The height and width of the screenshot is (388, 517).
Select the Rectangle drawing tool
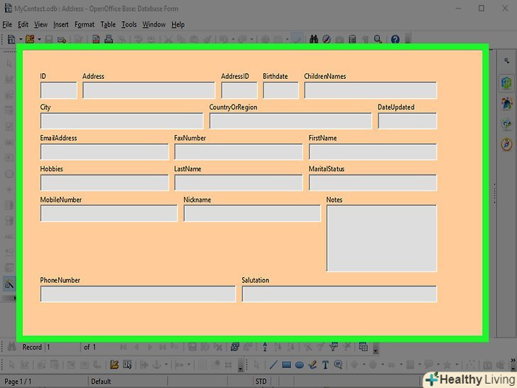[x=286, y=365]
